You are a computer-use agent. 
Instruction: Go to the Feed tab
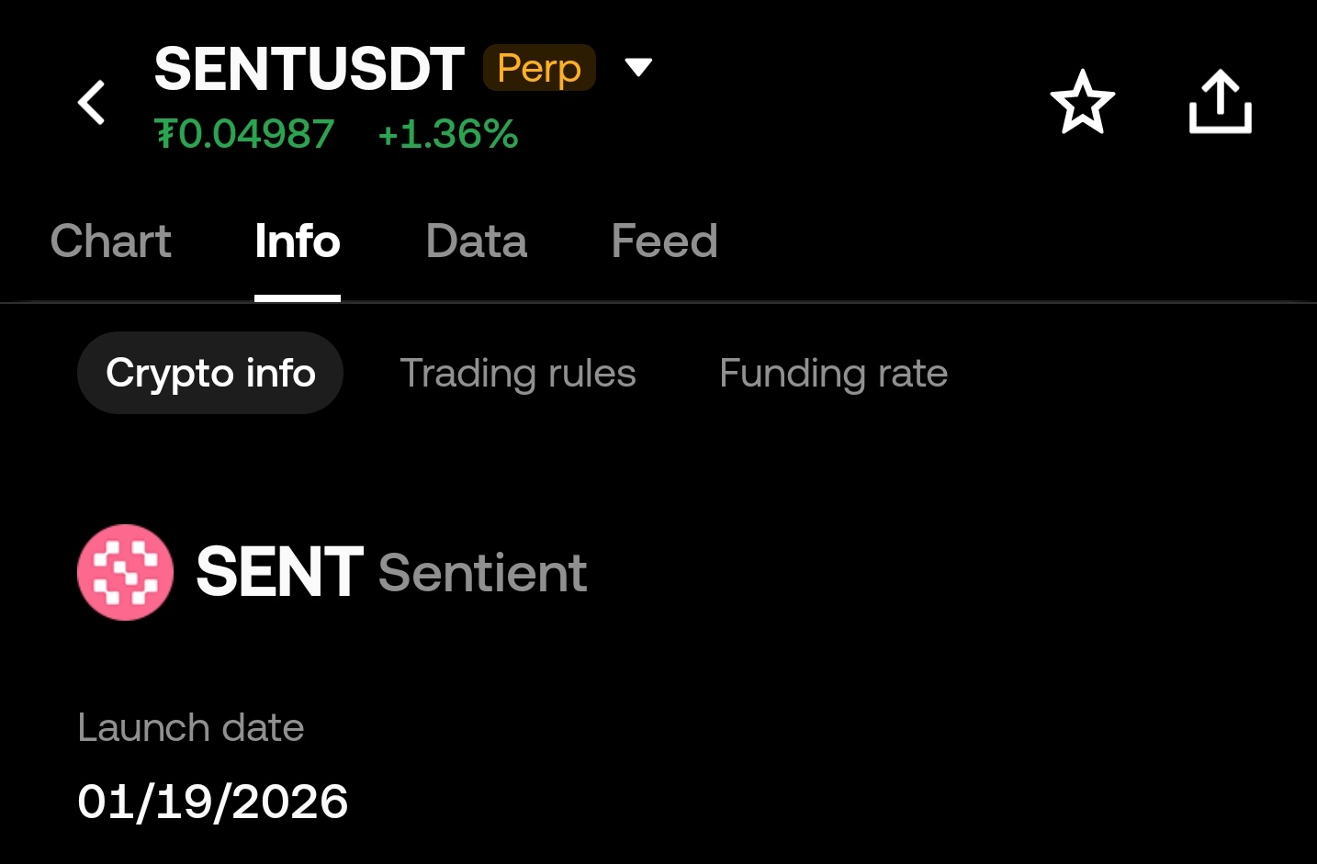point(664,241)
